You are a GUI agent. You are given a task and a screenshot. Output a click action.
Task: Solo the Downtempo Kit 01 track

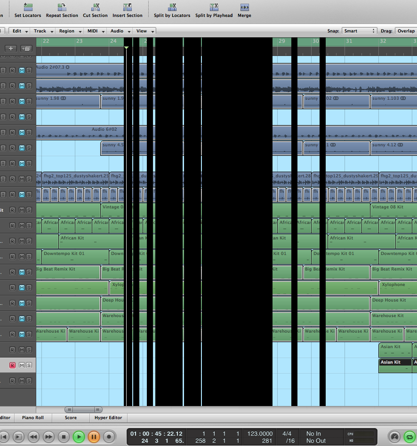[29, 256]
